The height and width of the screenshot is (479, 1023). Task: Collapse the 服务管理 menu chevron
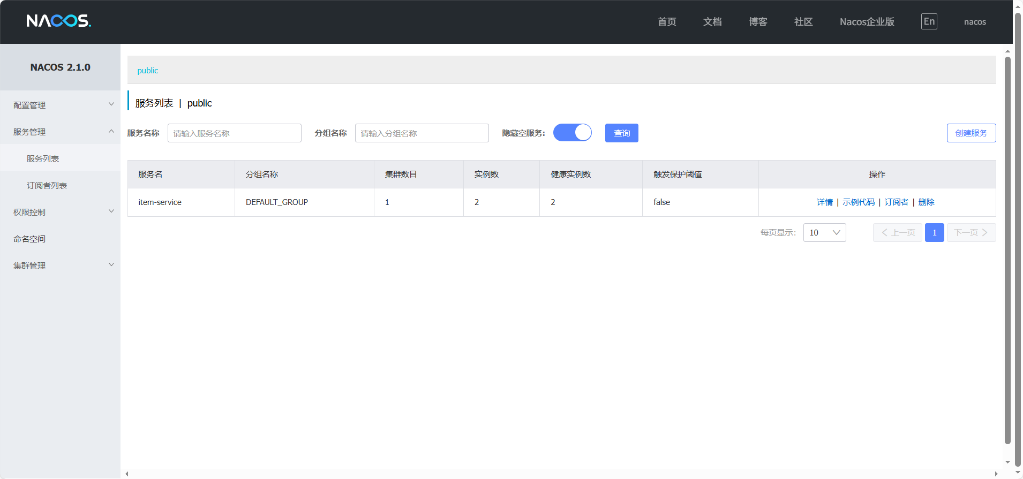[x=111, y=131]
